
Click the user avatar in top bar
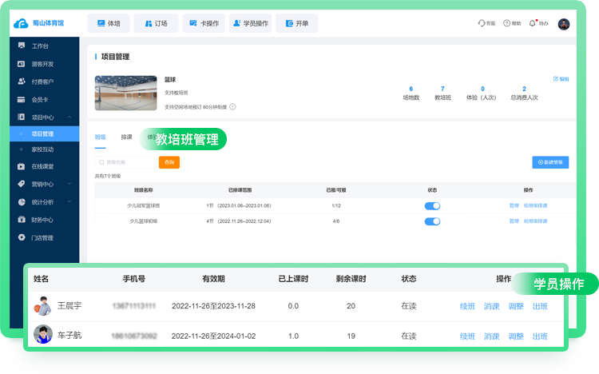click(564, 24)
